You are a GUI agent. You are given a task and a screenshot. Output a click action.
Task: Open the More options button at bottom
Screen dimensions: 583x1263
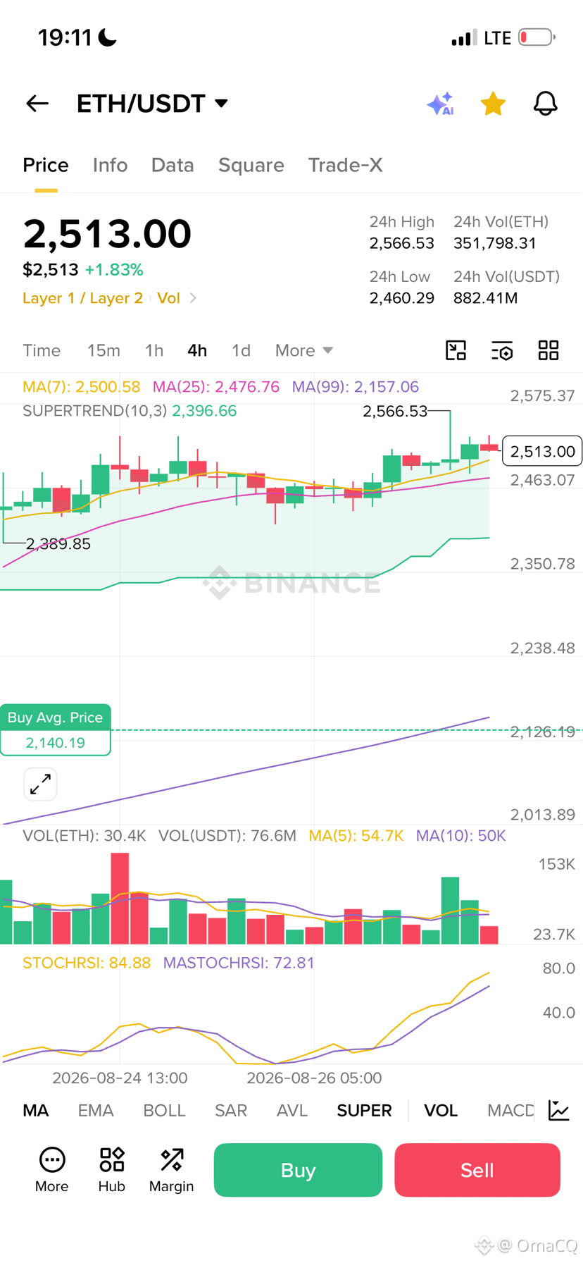(x=52, y=1171)
